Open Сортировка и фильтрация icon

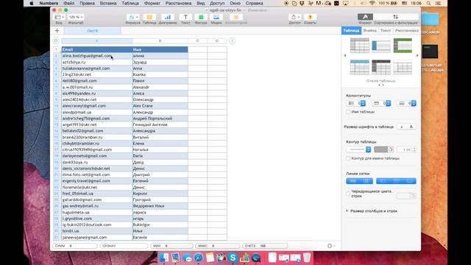coord(396,17)
